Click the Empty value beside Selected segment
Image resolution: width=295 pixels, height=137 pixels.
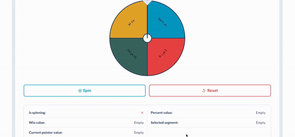pyautogui.click(x=261, y=123)
